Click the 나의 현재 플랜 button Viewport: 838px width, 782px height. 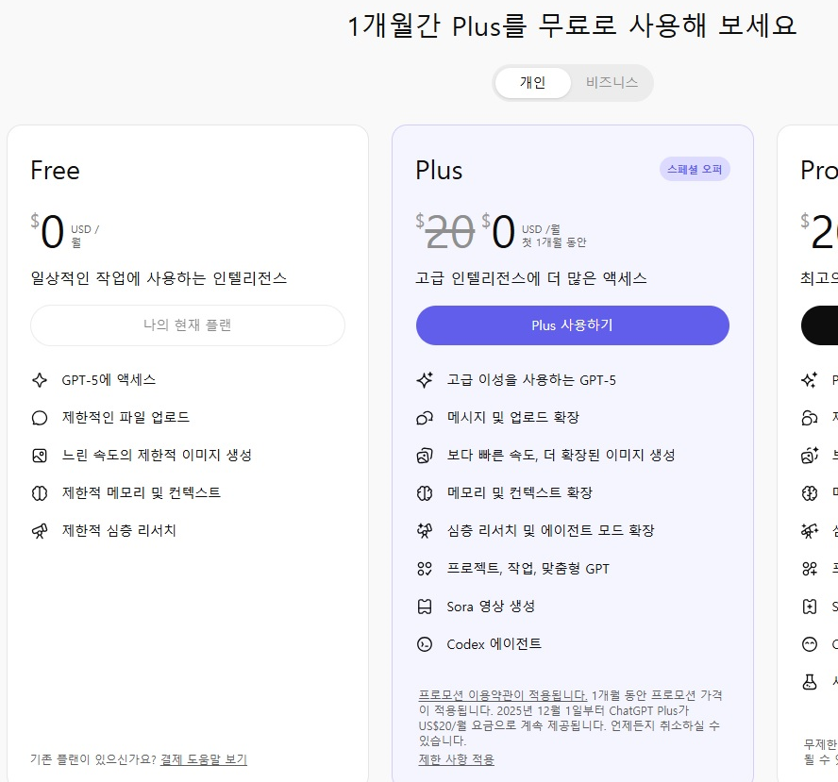pos(187,324)
